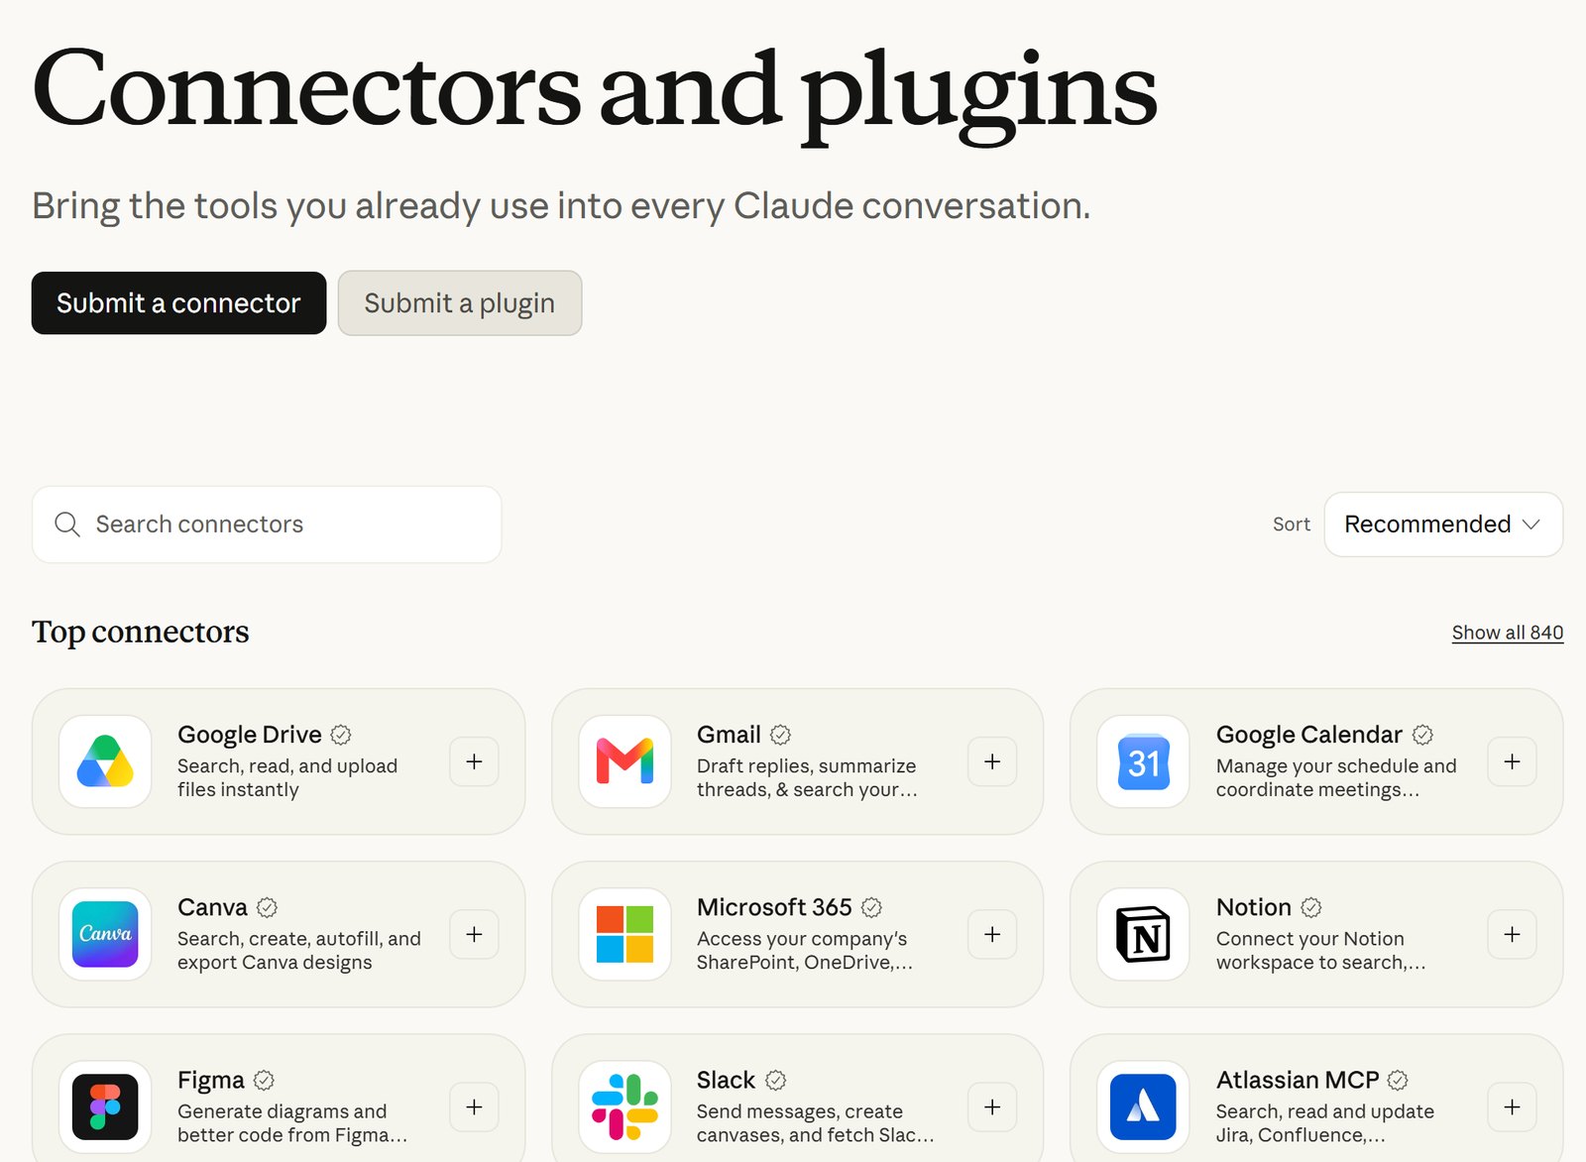The image size is (1586, 1162).
Task: Add the Atlassian MCP connector with plus
Action: (x=1512, y=1106)
